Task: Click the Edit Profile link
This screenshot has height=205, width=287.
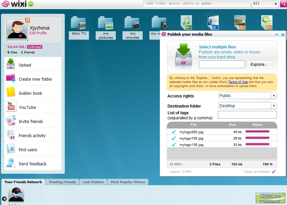Action: [x=38, y=33]
